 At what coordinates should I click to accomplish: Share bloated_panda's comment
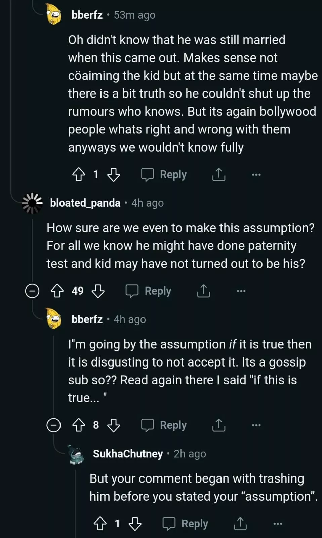click(203, 291)
